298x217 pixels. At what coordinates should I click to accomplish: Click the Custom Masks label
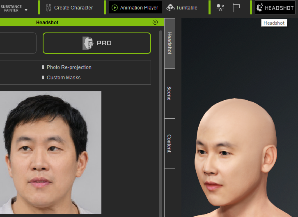64,78
